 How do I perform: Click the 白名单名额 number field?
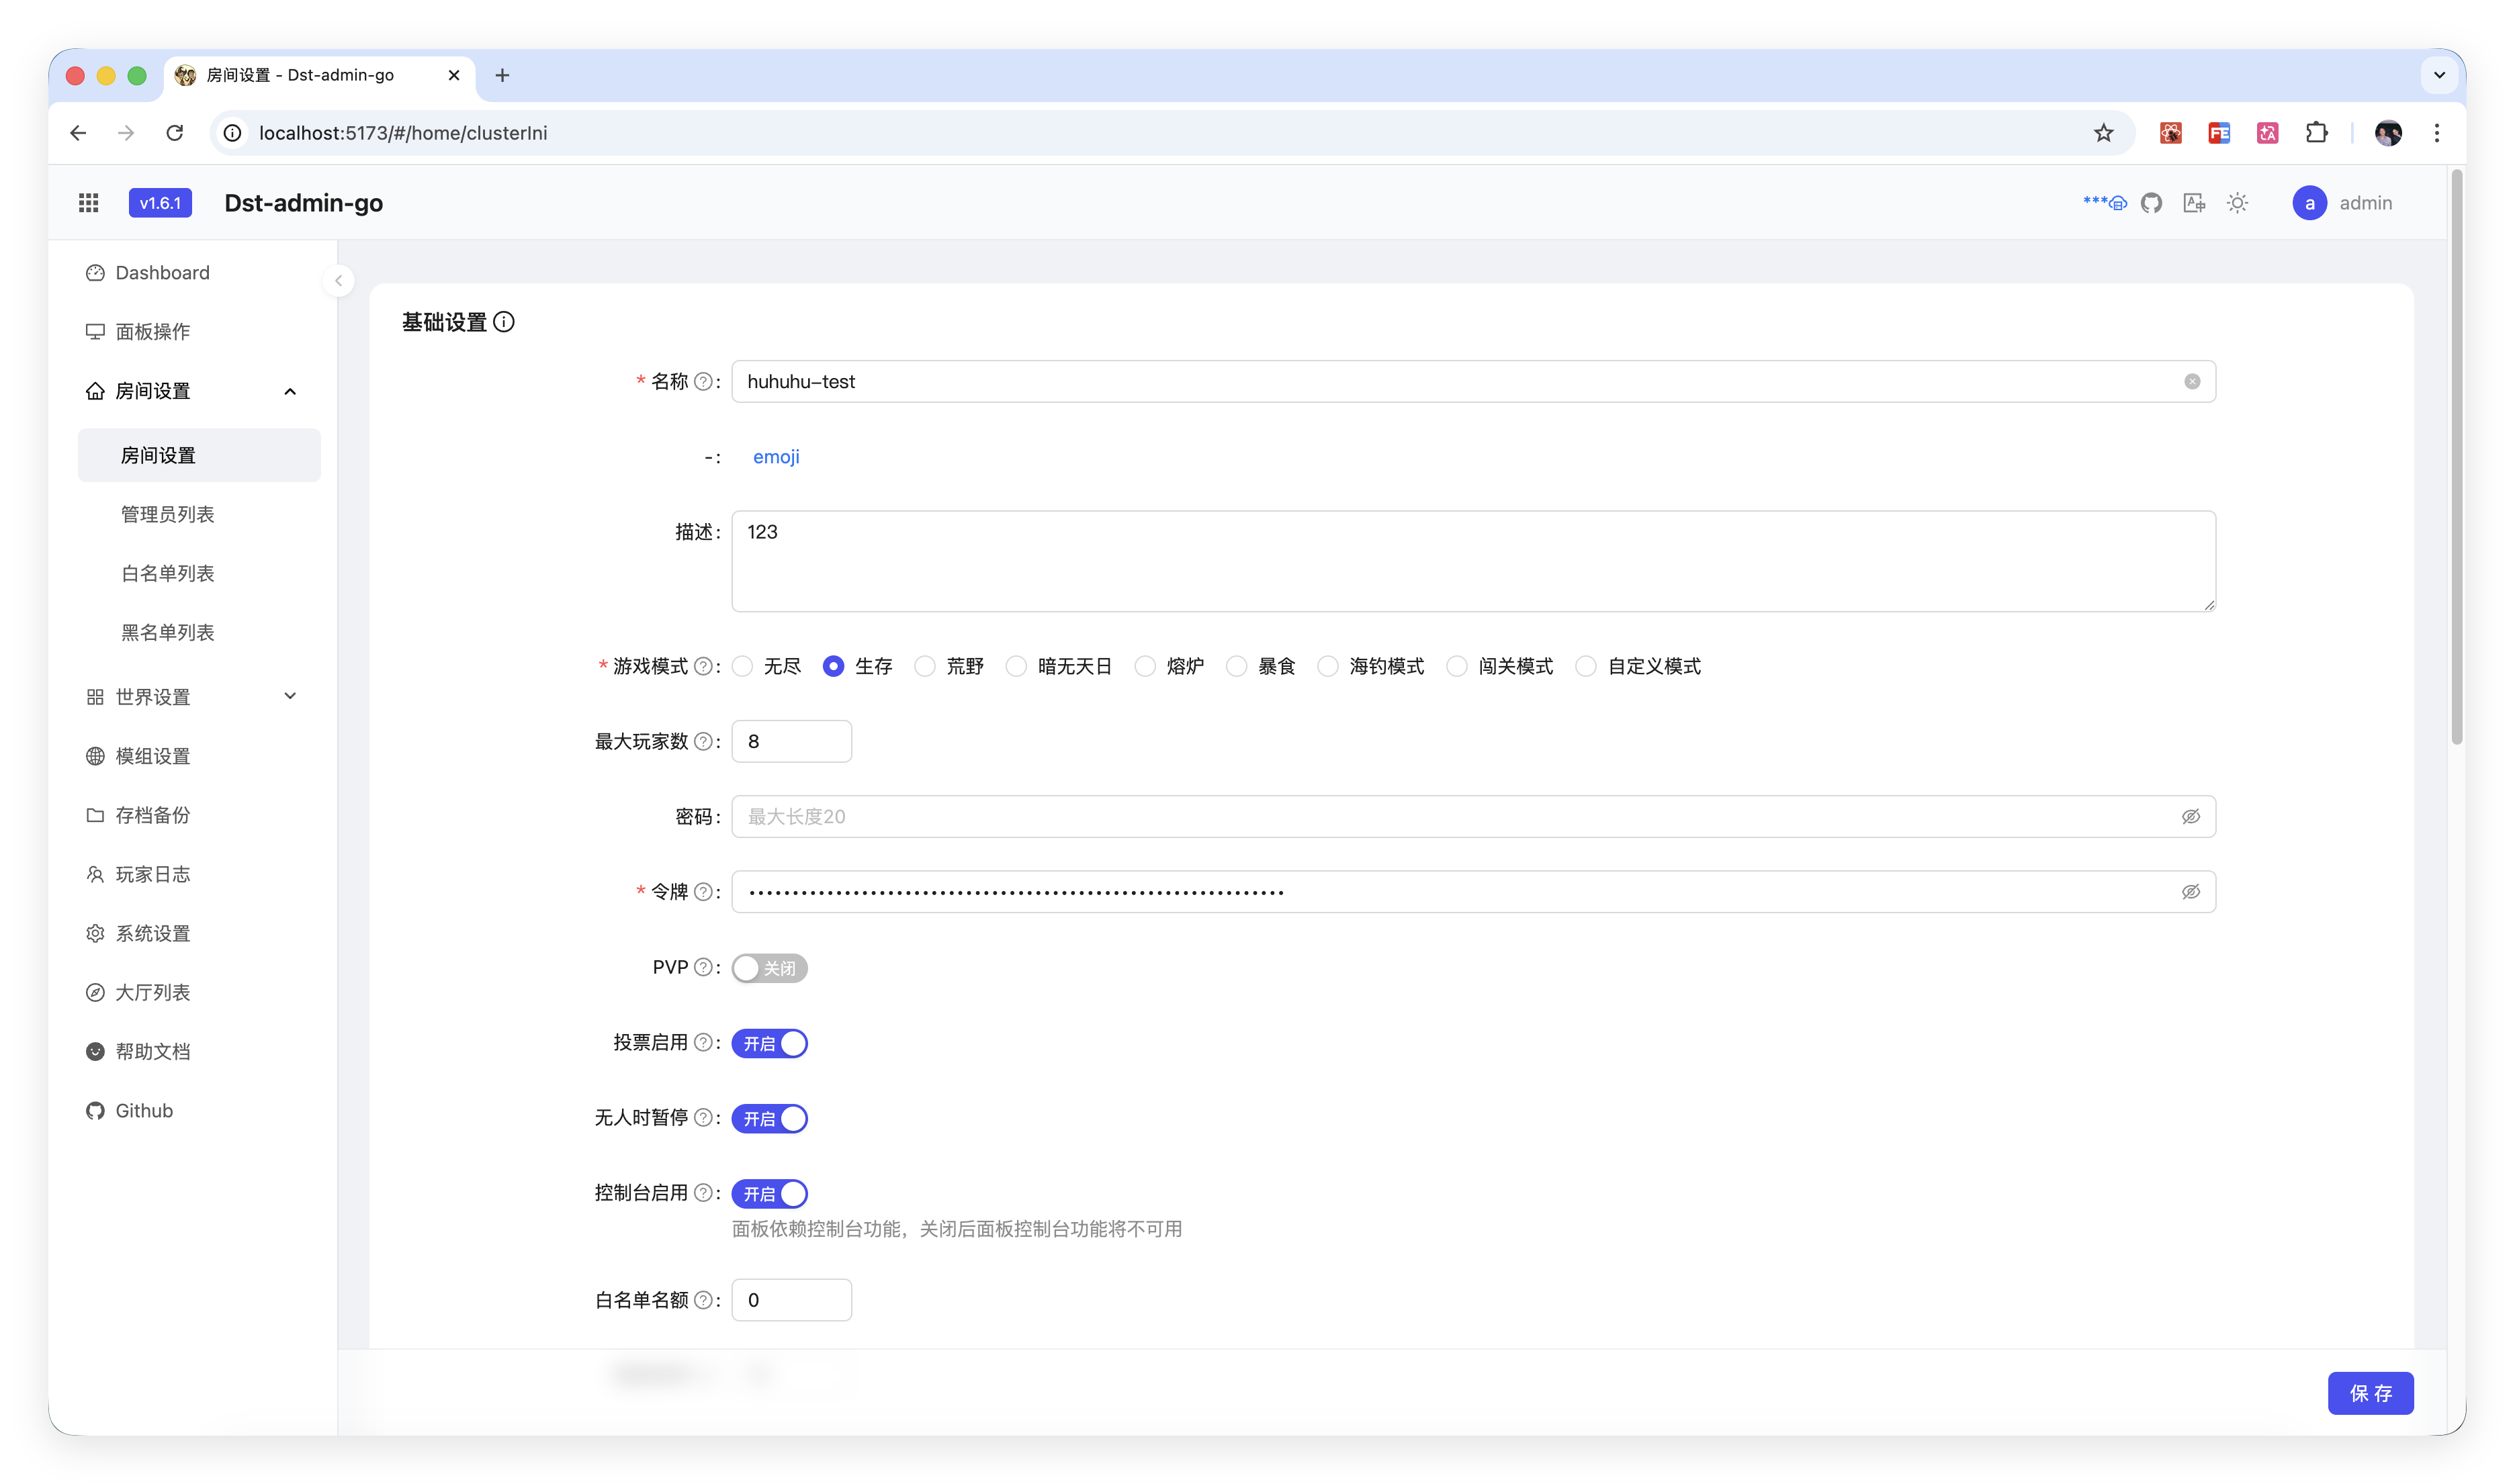click(791, 1300)
